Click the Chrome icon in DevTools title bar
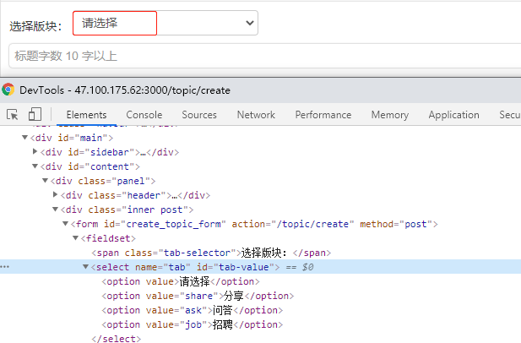 click(x=8, y=90)
